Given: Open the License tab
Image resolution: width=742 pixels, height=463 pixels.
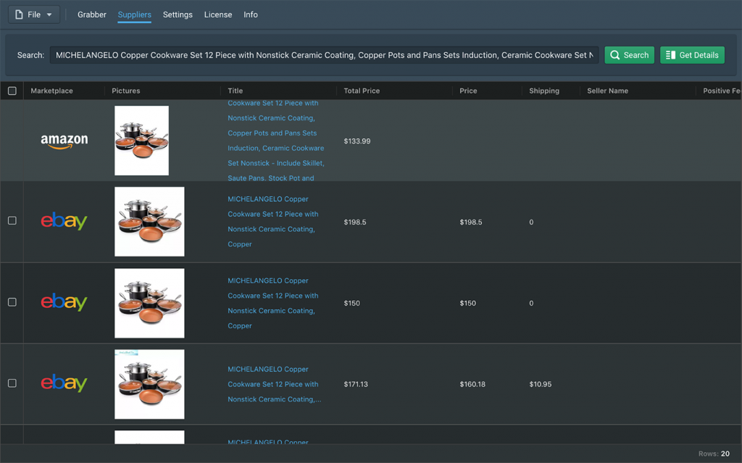Looking at the screenshot, I should (x=218, y=14).
